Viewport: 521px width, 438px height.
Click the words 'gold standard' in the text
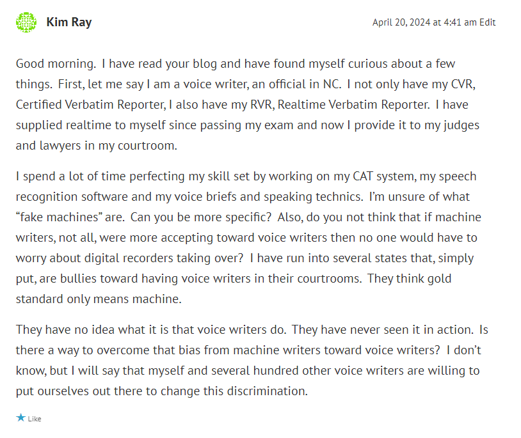tap(38, 299)
